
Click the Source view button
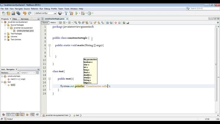tap(45, 22)
